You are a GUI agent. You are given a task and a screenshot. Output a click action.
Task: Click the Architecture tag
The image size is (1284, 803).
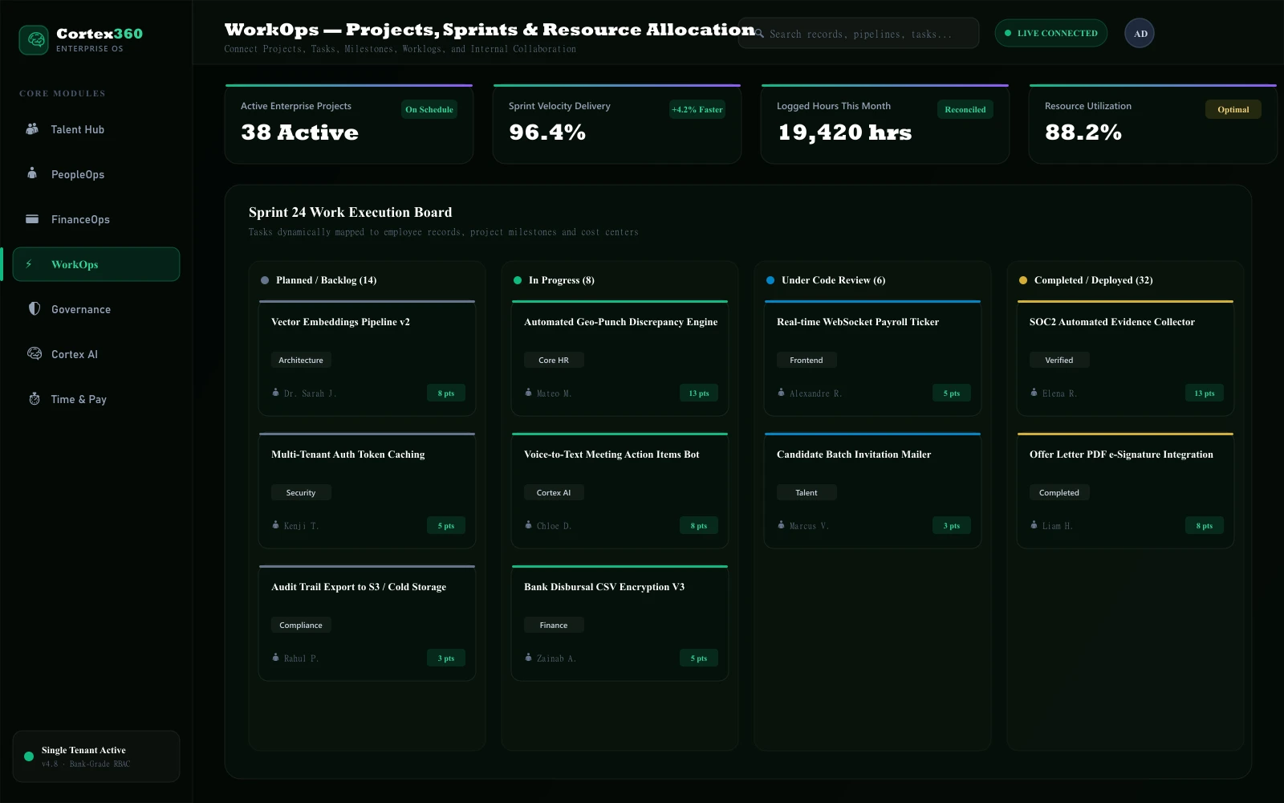click(301, 360)
